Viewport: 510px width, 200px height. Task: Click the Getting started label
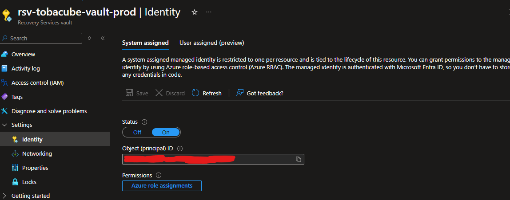[x=31, y=196]
